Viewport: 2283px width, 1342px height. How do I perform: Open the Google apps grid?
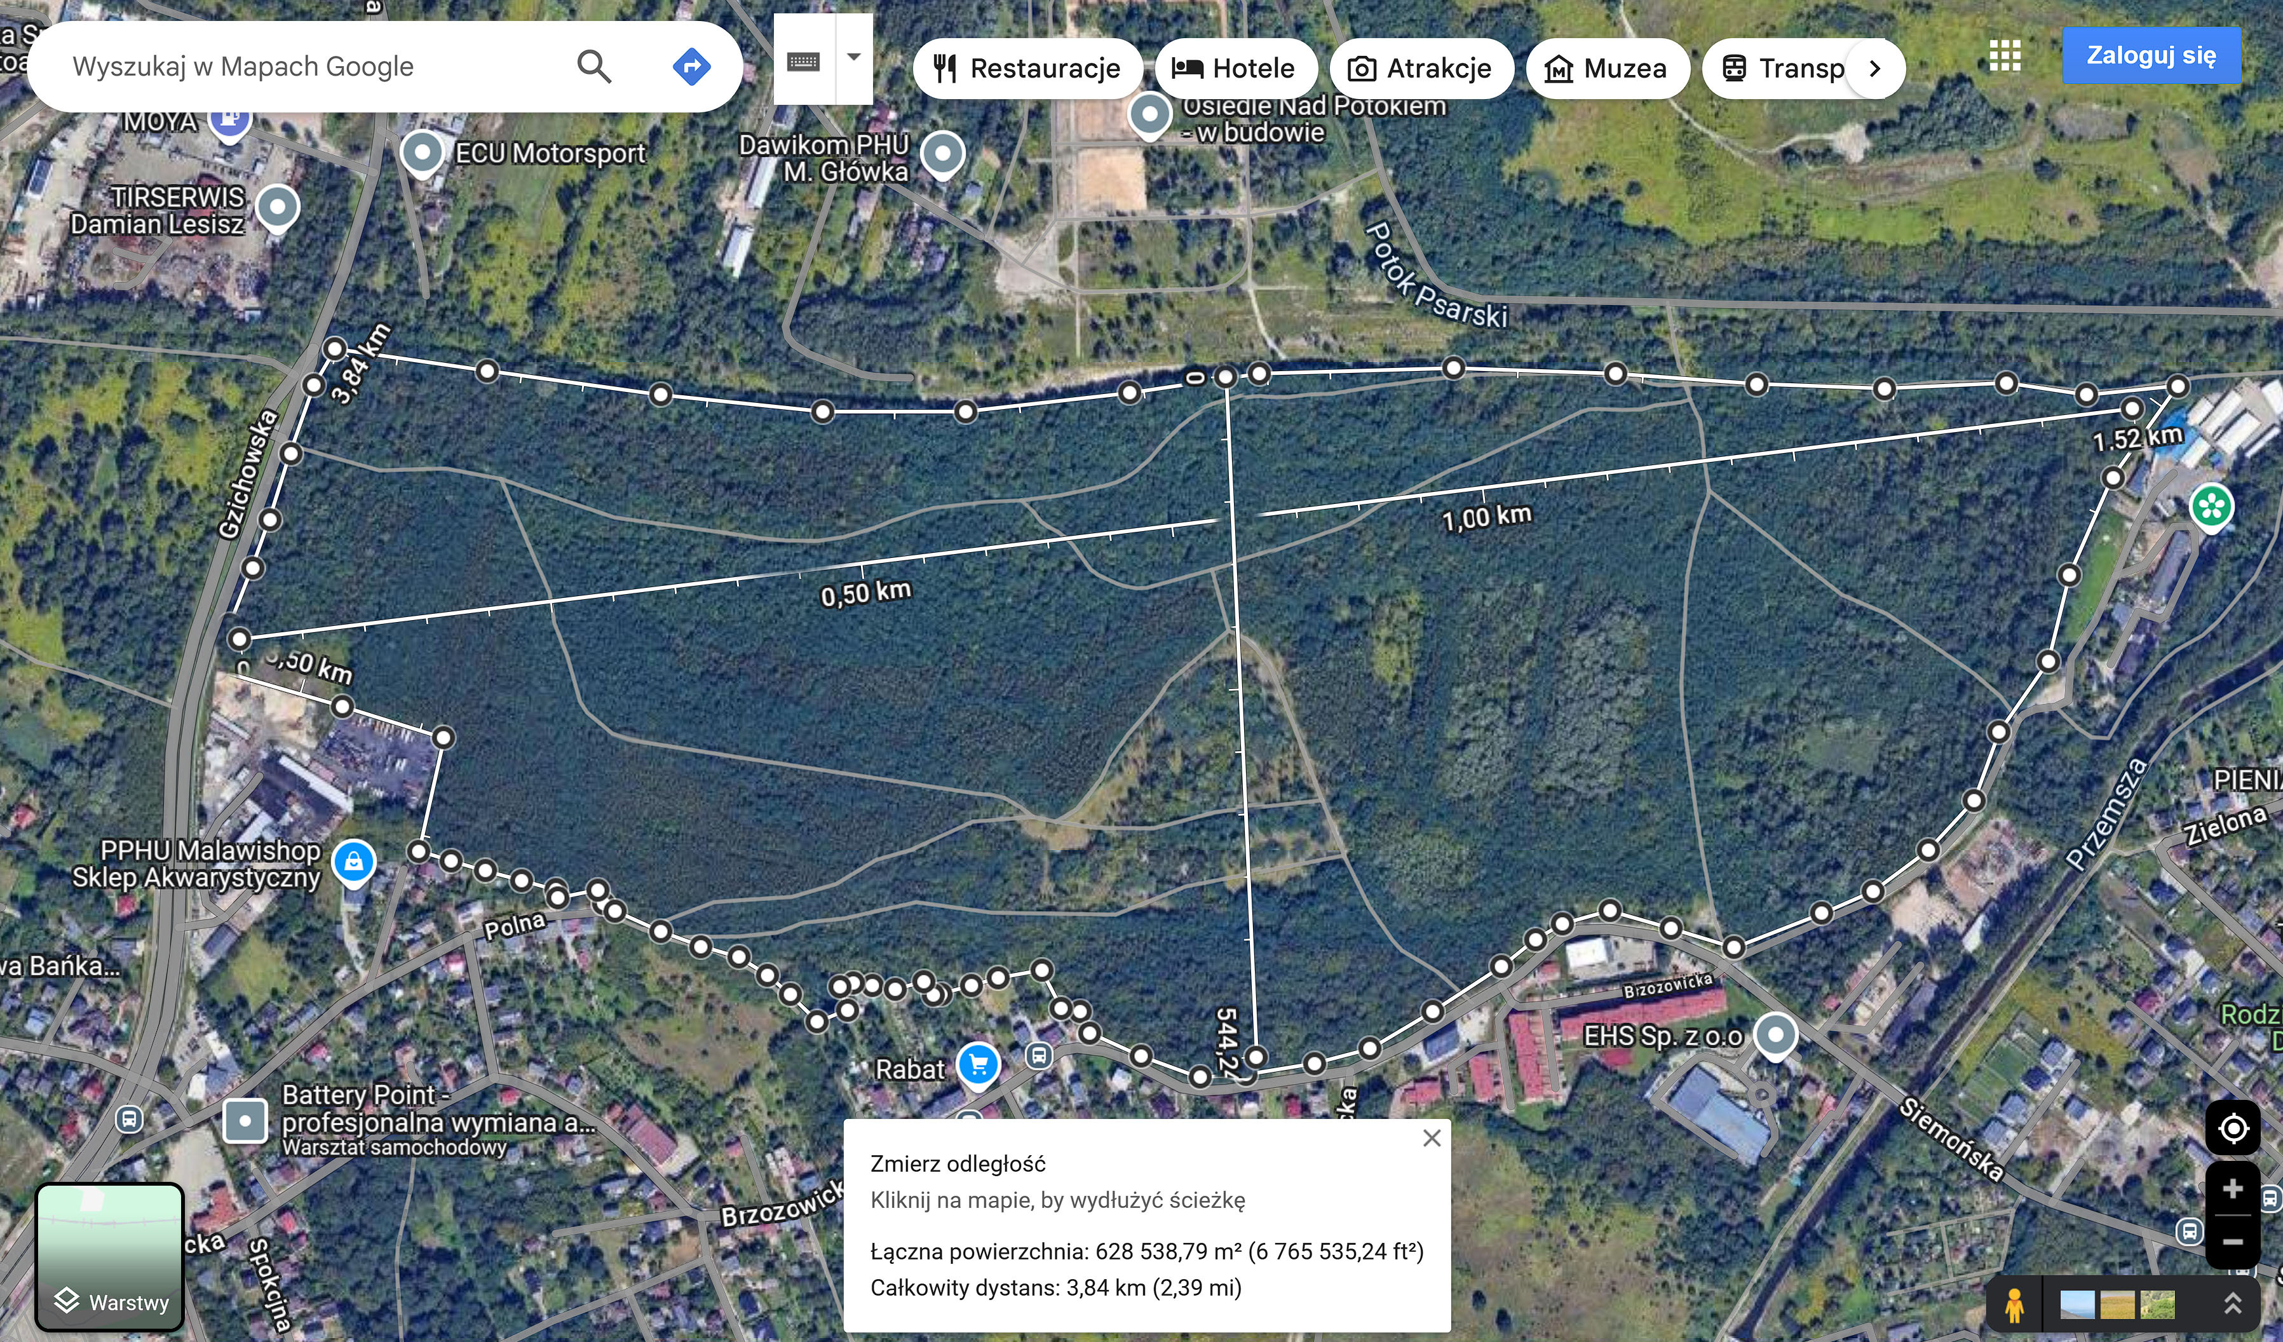click(2005, 55)
